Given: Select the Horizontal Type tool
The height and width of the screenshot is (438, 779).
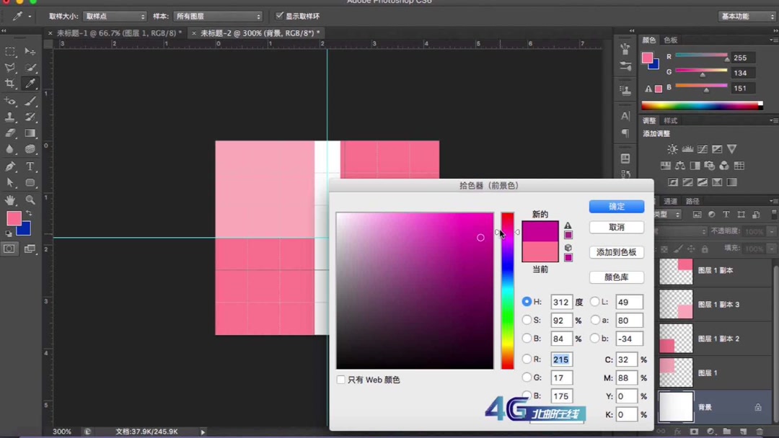Looking at the screenshot, I should pos(30,166).
